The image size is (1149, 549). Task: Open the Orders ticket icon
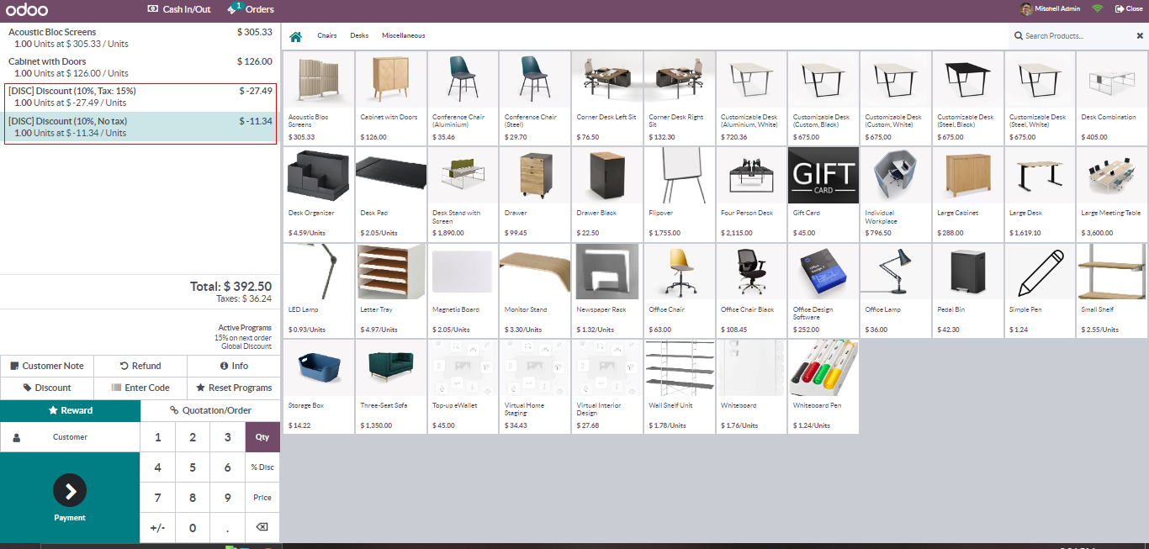click(x=233, y=9)
